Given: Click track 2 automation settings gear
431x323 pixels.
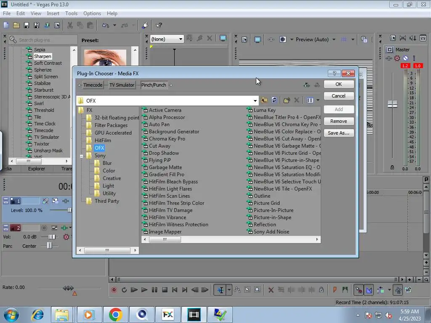Looking at the screenshot, I should coord(66,237).
